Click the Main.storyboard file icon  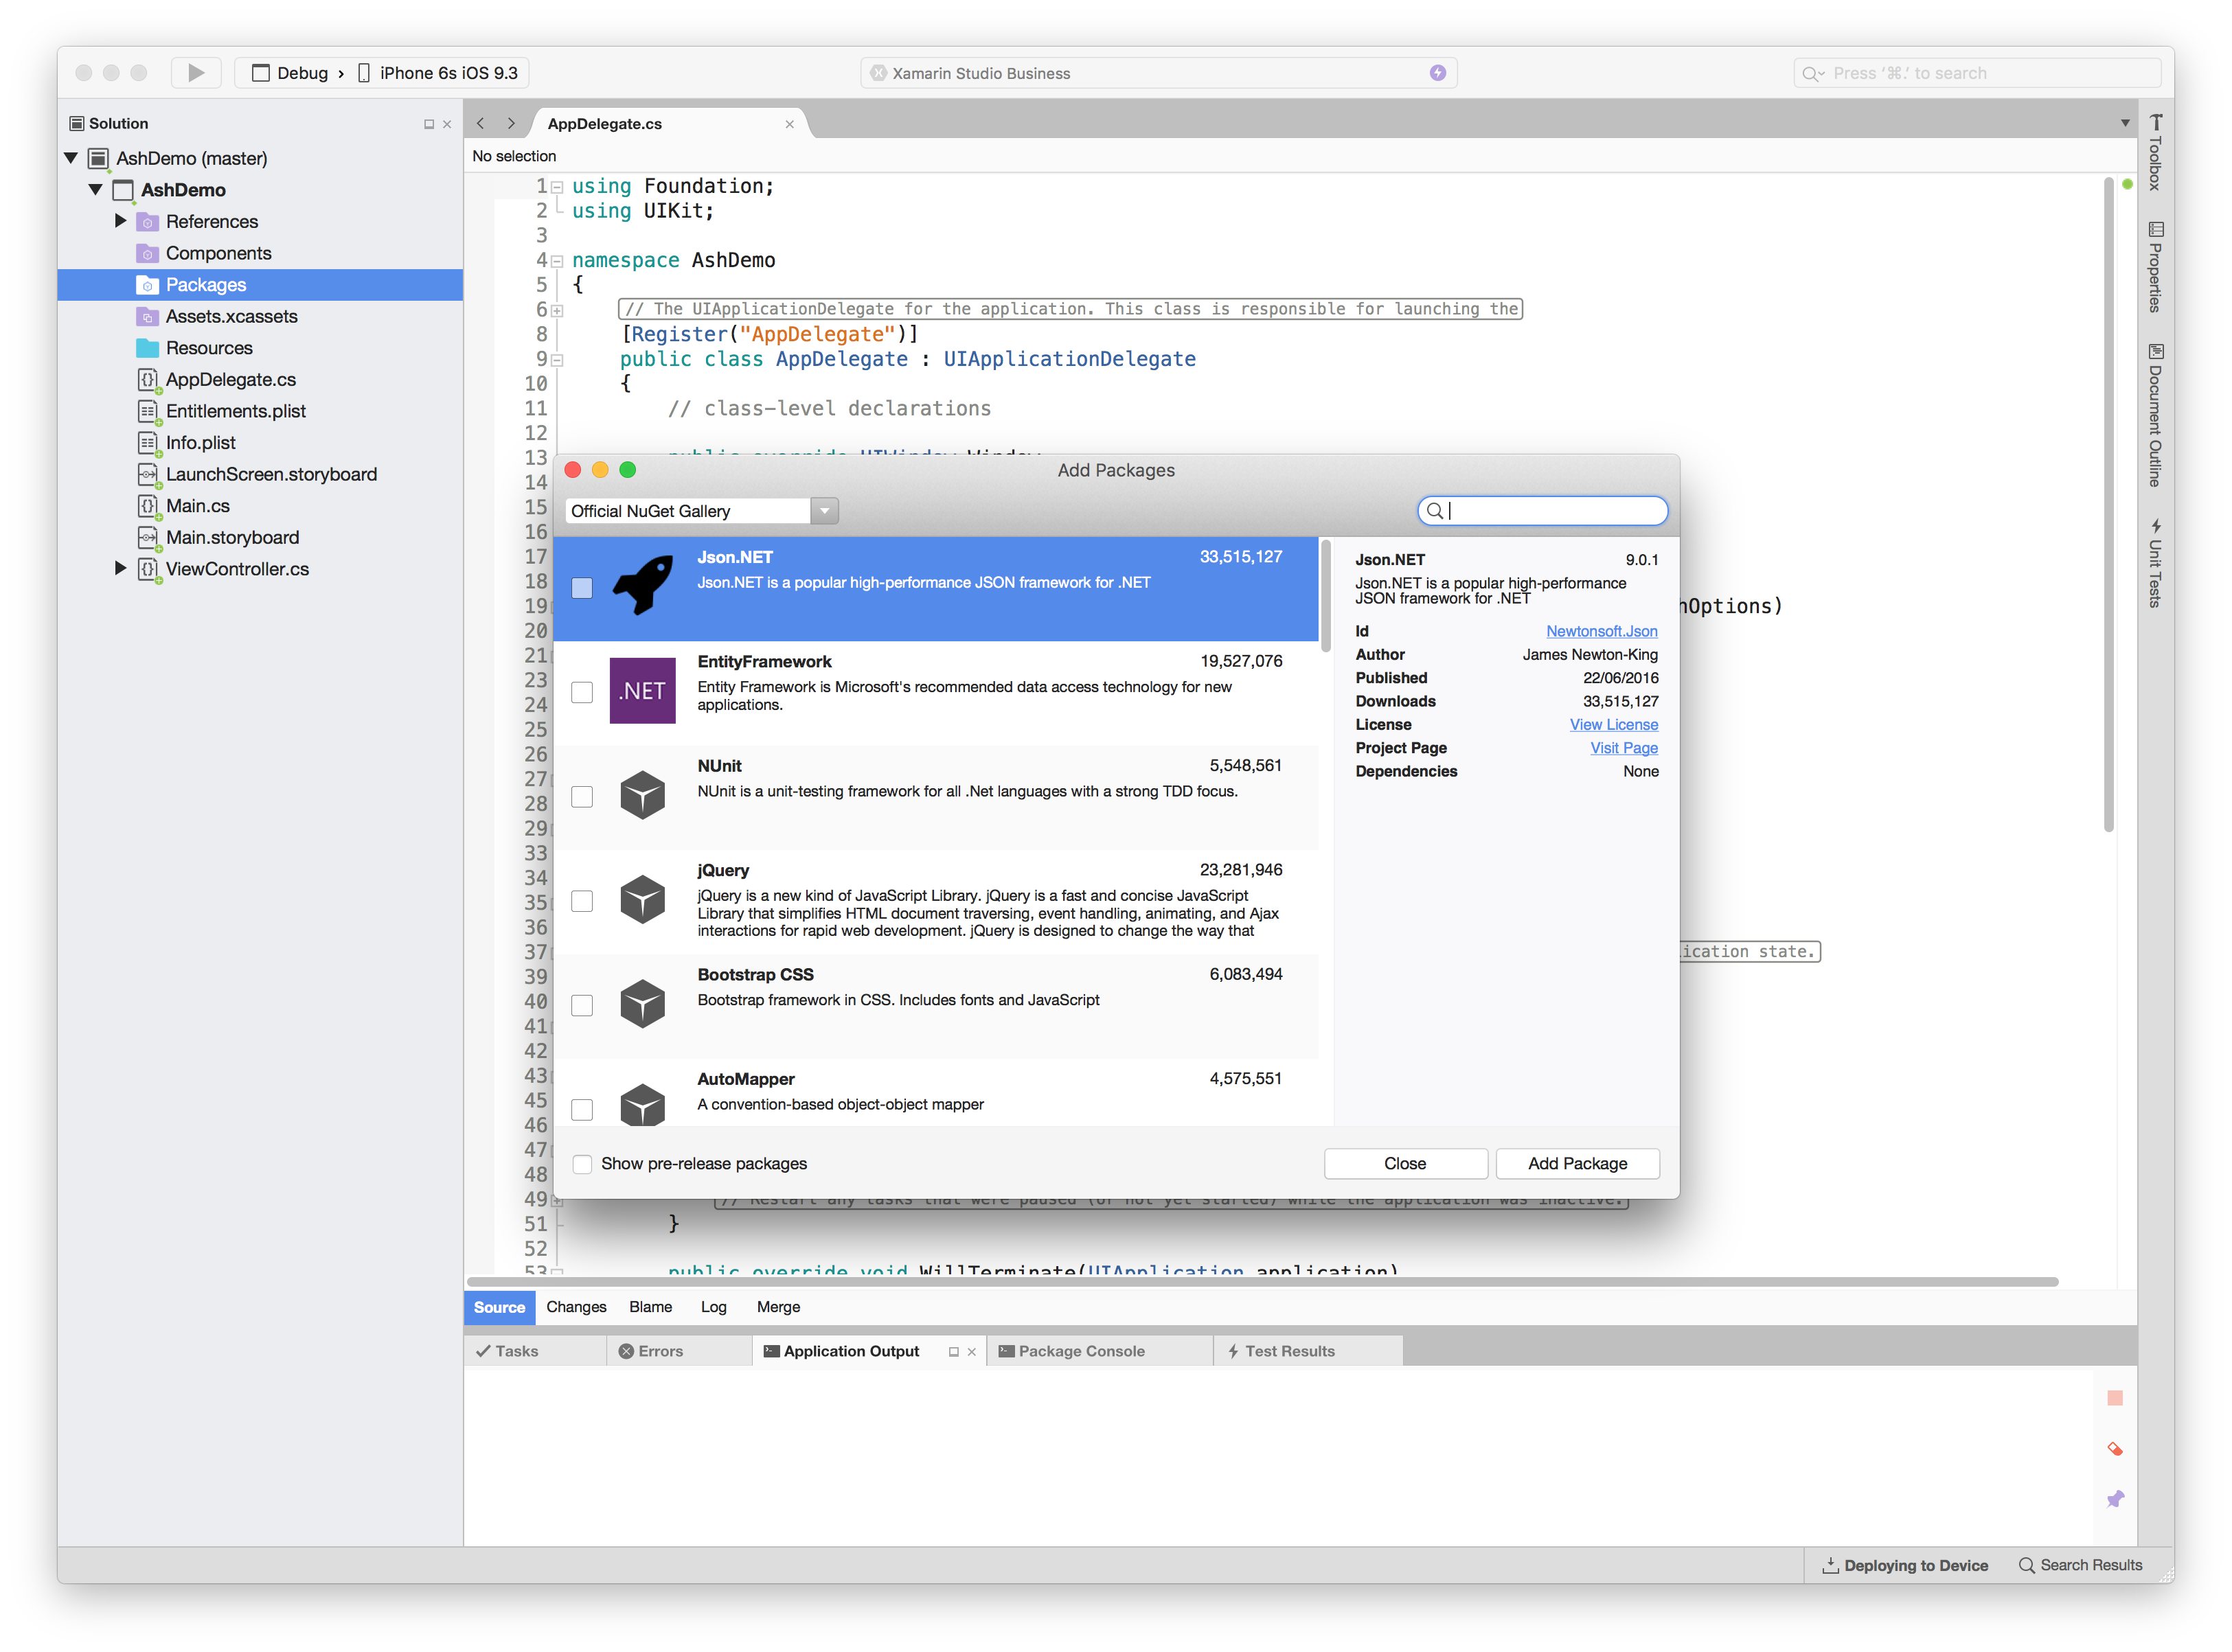[148, 538]
